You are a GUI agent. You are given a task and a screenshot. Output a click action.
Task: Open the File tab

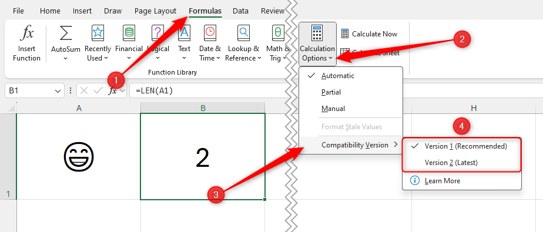(18, 11)
